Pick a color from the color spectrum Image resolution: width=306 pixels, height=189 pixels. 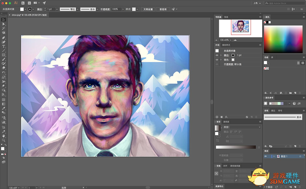(283, 39)
